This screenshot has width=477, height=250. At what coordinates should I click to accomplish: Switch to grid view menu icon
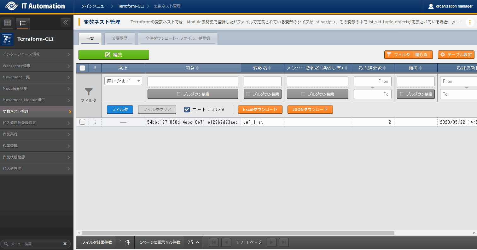8,23
